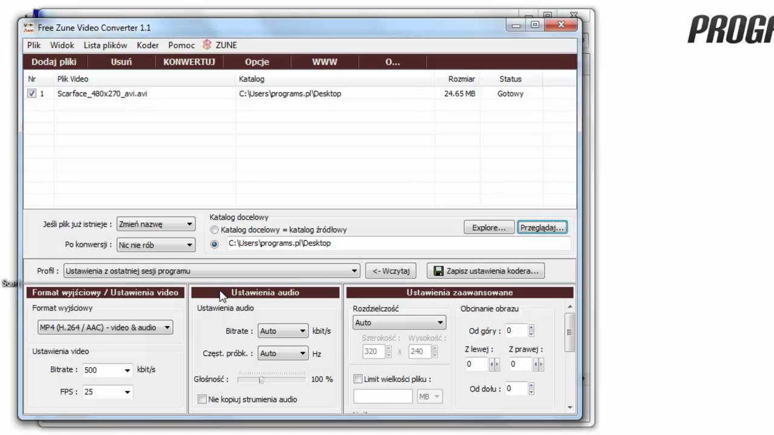Click the Szerokość 320 field
The width and height of the screenshot is (774, 435).
[x=374, y=351]
